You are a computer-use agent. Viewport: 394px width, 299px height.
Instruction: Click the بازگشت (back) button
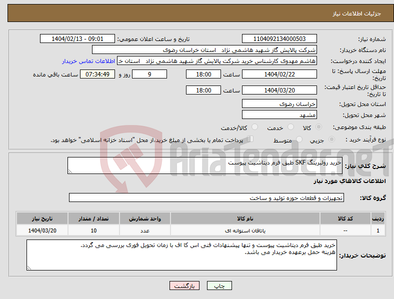click(x=184, y=285)
